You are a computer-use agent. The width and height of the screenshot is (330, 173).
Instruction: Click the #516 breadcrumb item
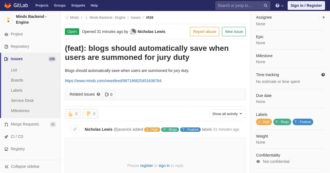pos(150,18)
